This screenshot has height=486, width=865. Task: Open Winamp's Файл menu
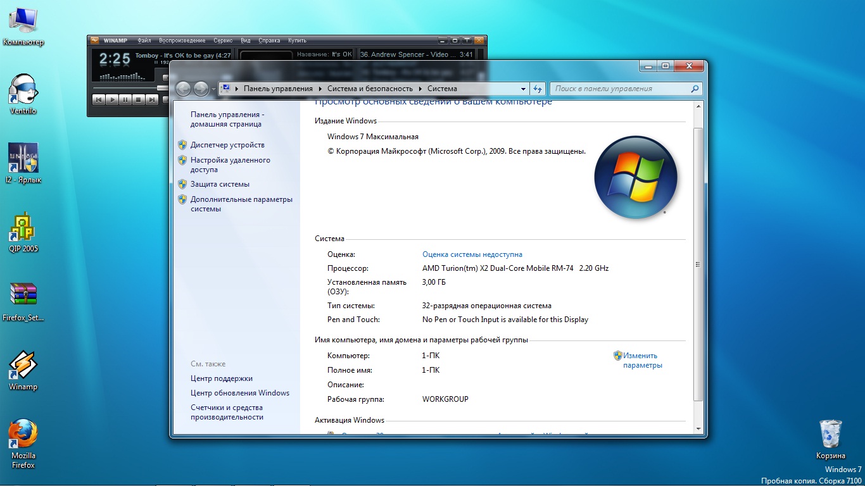(x=144, y=40)
